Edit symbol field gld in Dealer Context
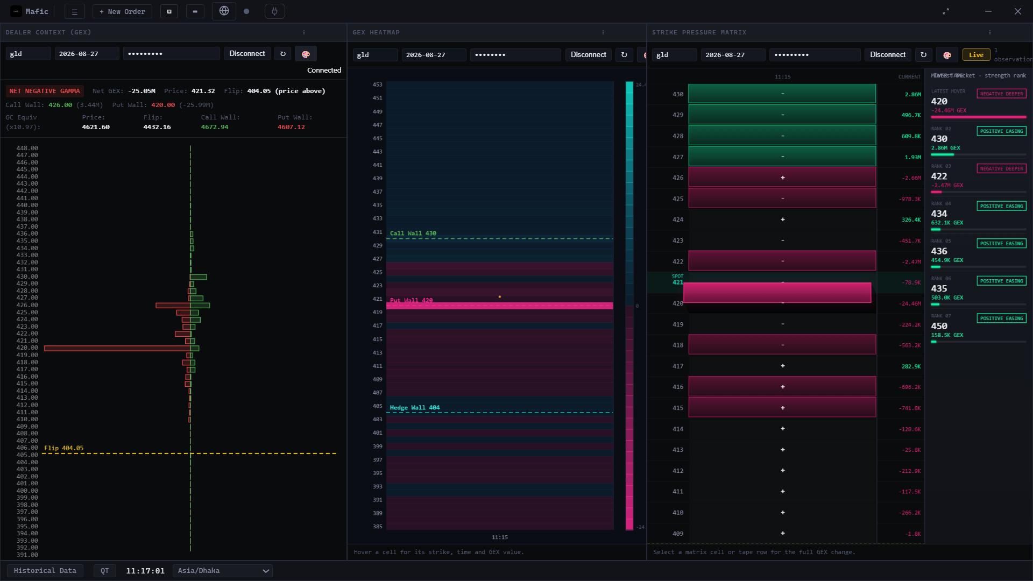Image resolution: width=1033 pixels, height=581 pixels. (x=28, y=54)
